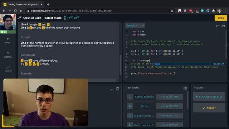Click the green circle extension icon
This screenshot has width=229, height=129.
[x=202, y=11]
